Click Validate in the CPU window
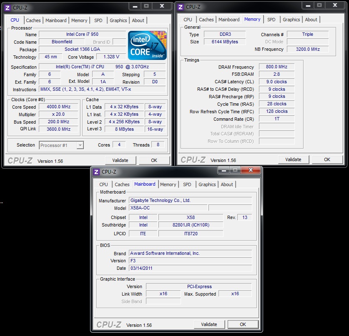Image resolution: width=349 pixels, height=336 pixels. point(121,160)
